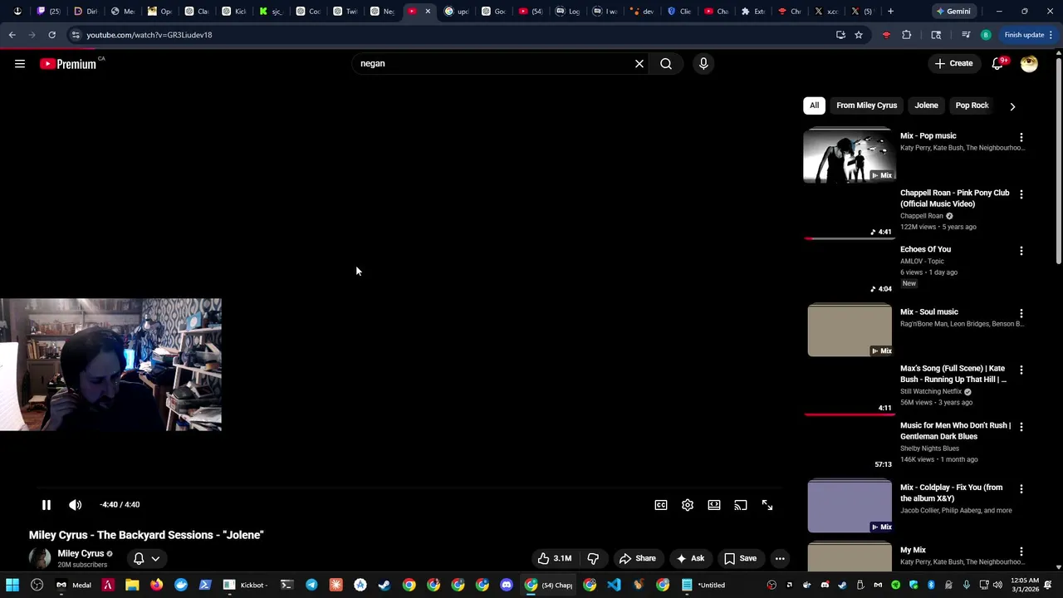This screenshot has width=1063, height=598.
Task: Share the Jolene video
Action: click(x=638, y=559)
